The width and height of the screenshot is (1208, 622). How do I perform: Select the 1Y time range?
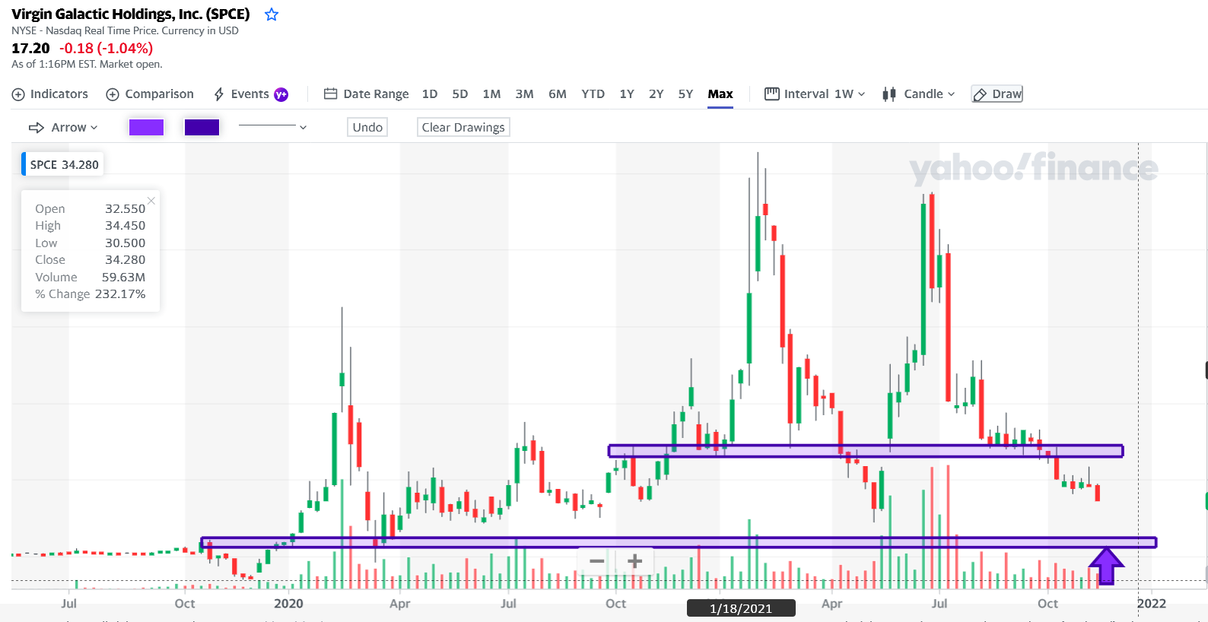coord(627,94)
